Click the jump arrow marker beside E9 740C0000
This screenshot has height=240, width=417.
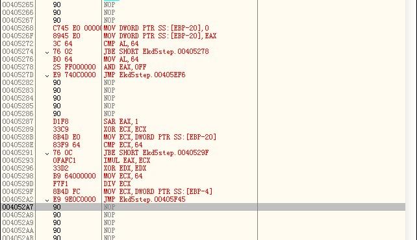[x=47, y=76]
